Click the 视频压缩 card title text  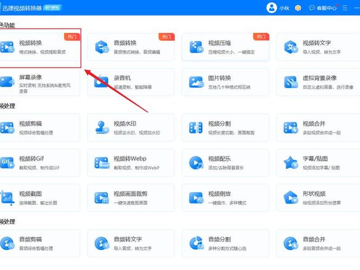[x=220, y=43]
